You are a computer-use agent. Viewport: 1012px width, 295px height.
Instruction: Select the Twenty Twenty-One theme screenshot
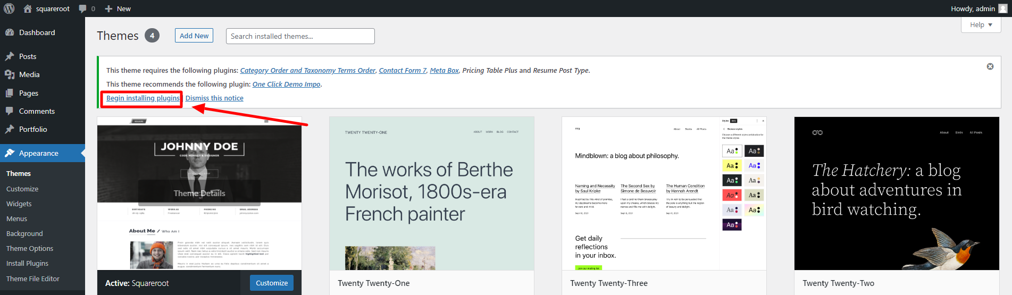(432, 193)
